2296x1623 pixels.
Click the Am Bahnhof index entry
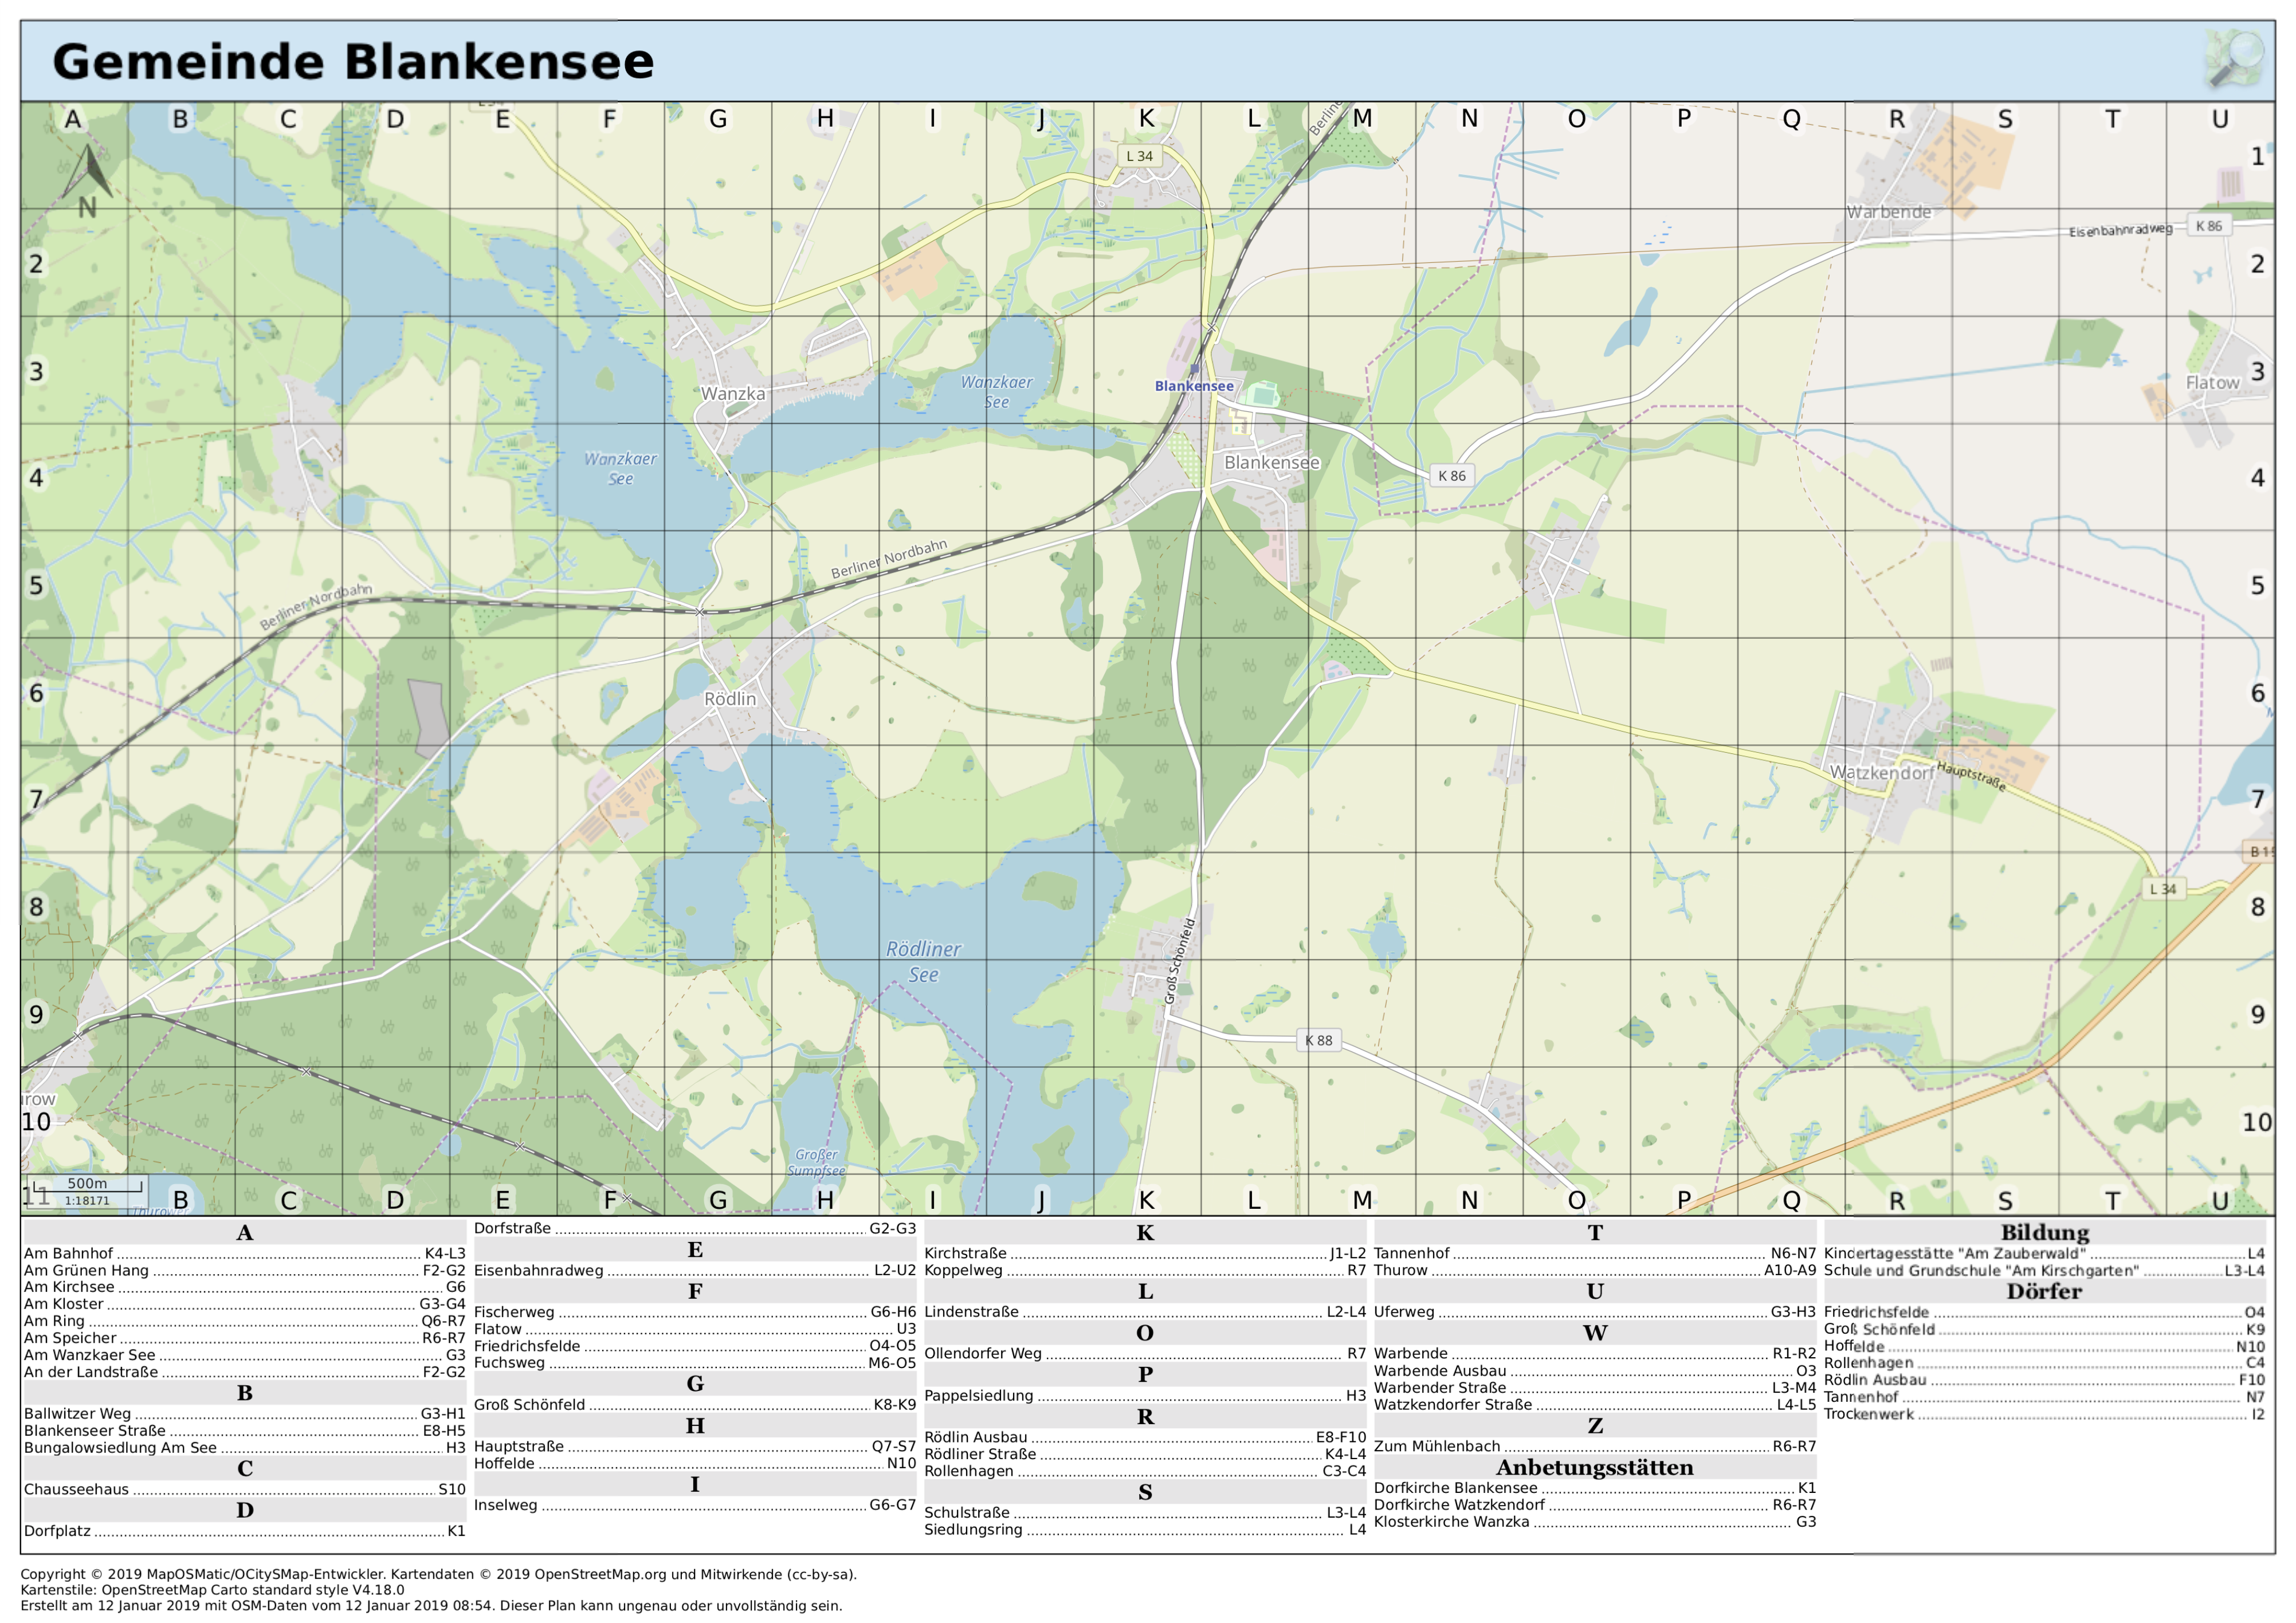69,1253
